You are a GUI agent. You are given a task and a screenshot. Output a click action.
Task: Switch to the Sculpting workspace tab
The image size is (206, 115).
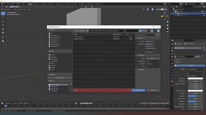[43, 4]
